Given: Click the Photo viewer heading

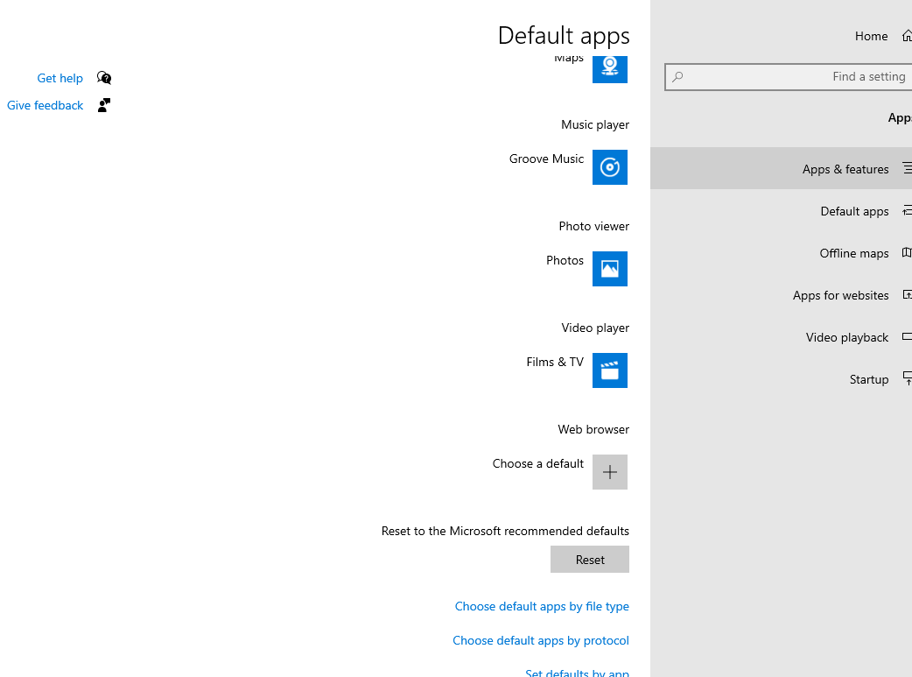Looking at the screenshot, I should pyautogui.click(x=593, y=226).
